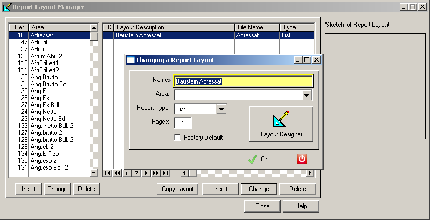This screenshot has width=430, height=220.
Task: Click the page-forward double arrow navigation button
Action: [x=155, y=173]
